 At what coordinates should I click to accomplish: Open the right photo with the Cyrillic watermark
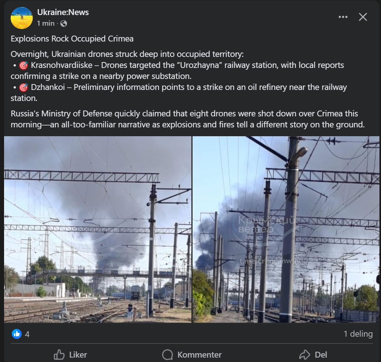(286, 229)
